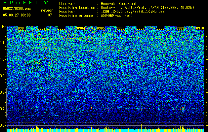Select the filename 0503270300.png text

pyautogui.click(x=17, y=9)
